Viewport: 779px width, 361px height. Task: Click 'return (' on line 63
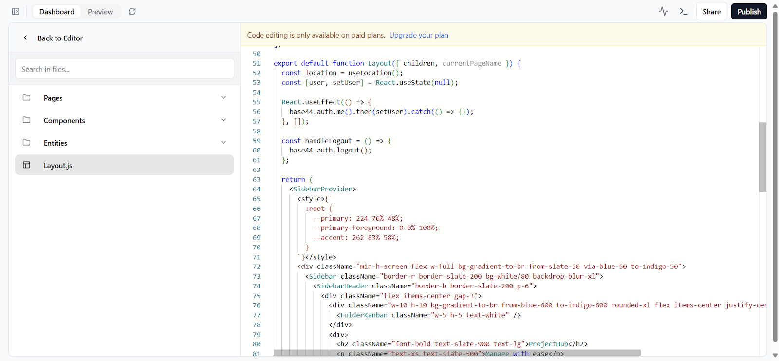[297, 179]
